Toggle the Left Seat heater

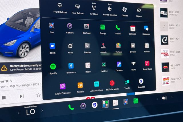tap(94, 9)
